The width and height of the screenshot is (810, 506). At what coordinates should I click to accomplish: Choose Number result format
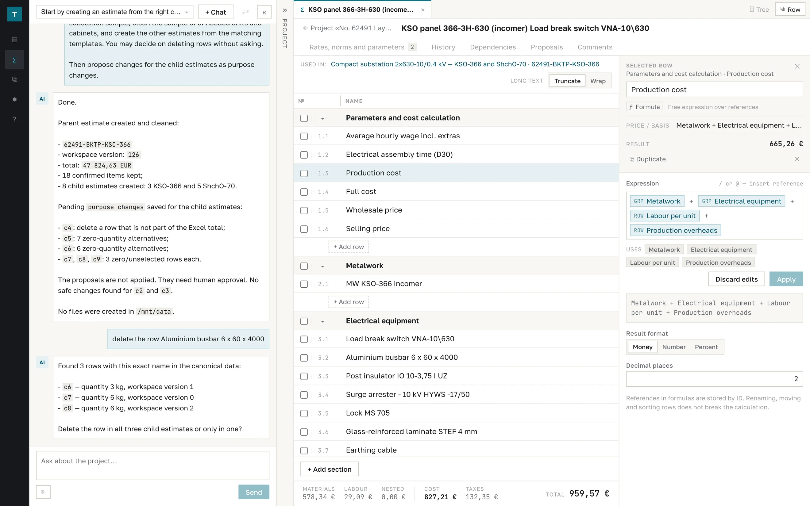click(x=674, y=347)
